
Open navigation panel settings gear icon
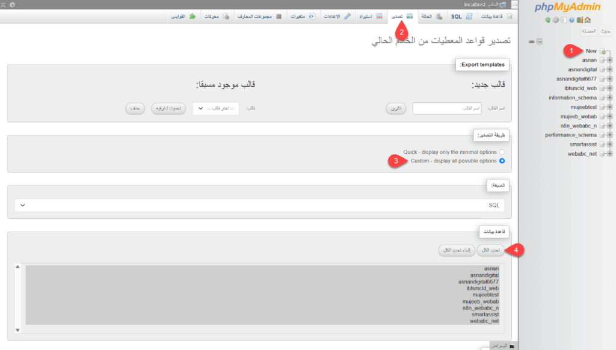pyautogui.click(x=555, y=20)
